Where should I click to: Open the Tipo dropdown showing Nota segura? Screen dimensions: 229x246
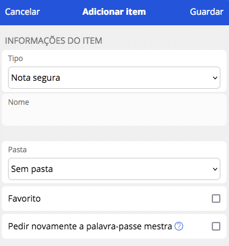tap(114, 78)
